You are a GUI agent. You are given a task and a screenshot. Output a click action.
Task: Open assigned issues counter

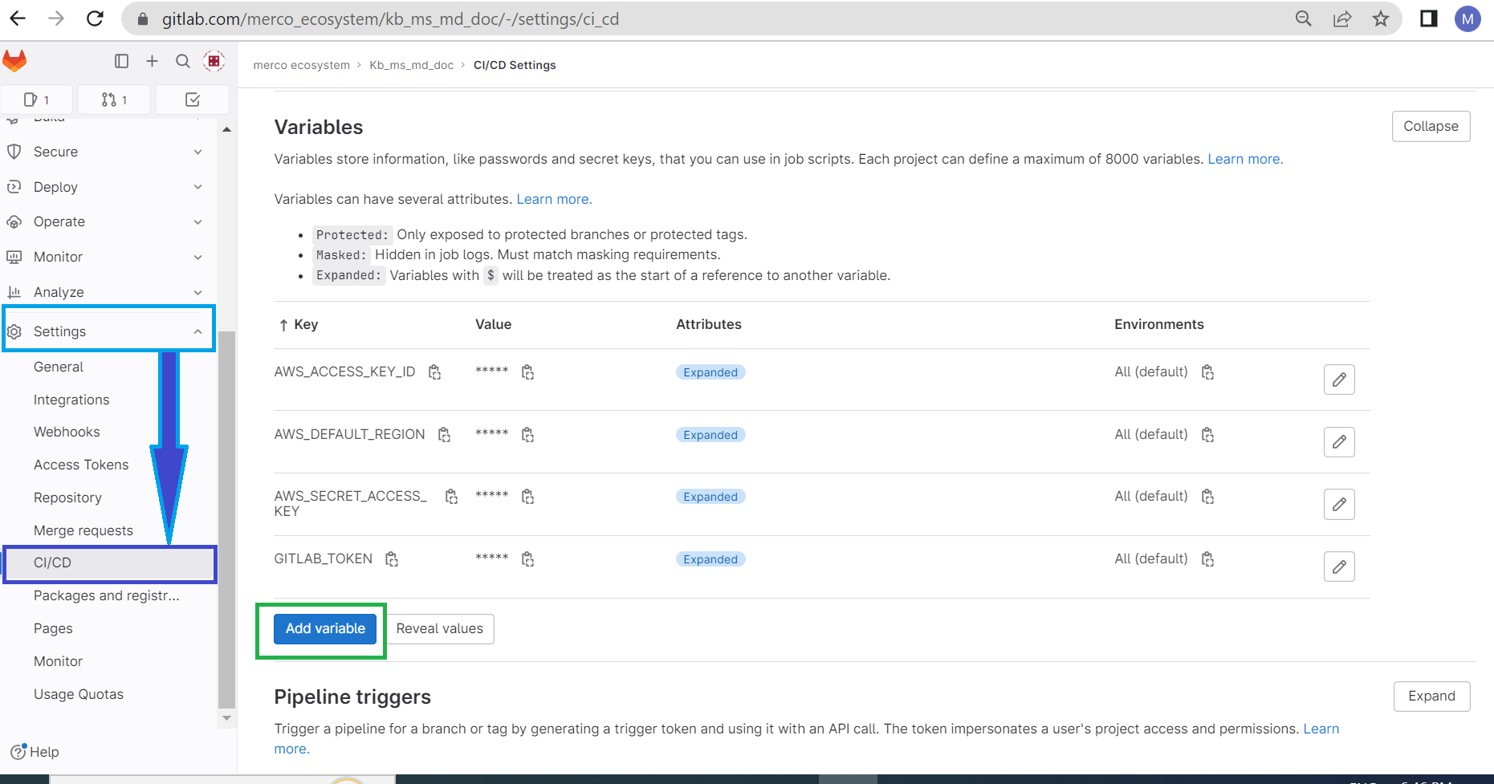coord(37,100)
